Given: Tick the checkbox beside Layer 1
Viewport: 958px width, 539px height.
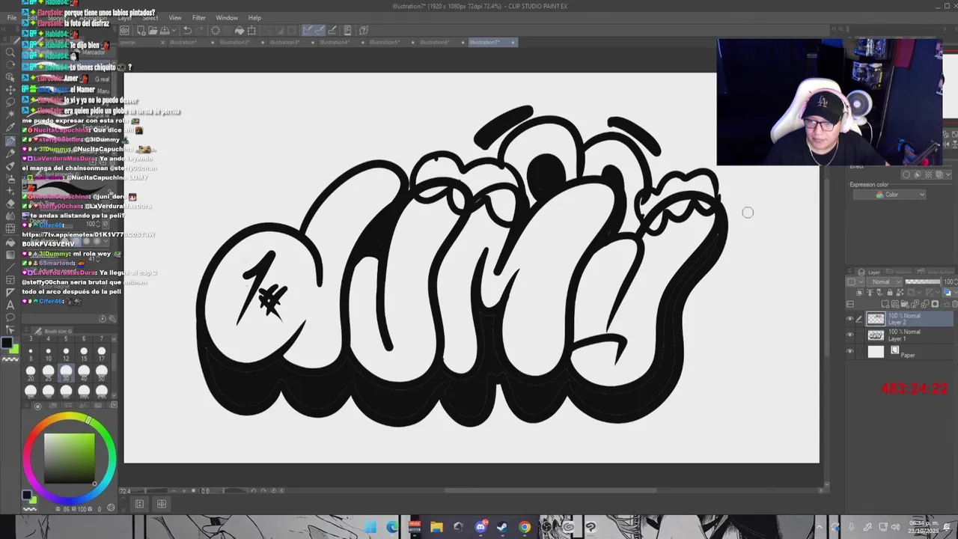Looking at the screenshot, I should click(860, 335).
